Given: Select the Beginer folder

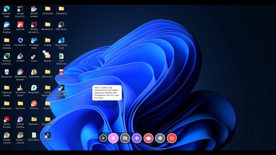Looking at the screenshot, I should 48,58.
